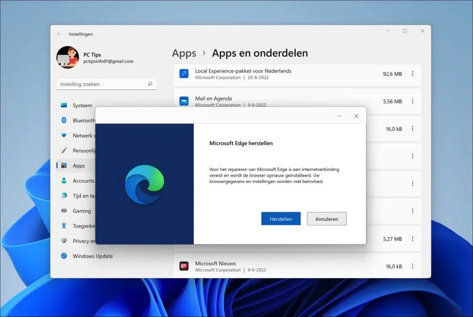Screen dimensions: 473x317
Task: Click the Local Experience-pakket app icon
Action: (x=184, y=74)
